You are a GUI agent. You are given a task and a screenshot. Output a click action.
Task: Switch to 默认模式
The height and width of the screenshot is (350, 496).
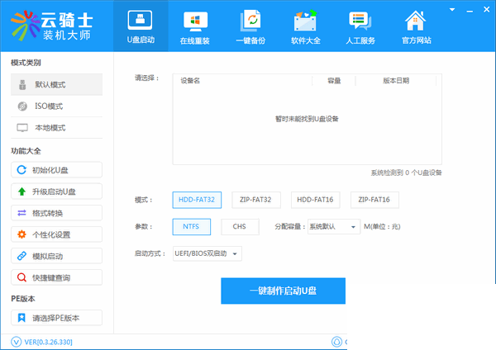click(56, 85)
